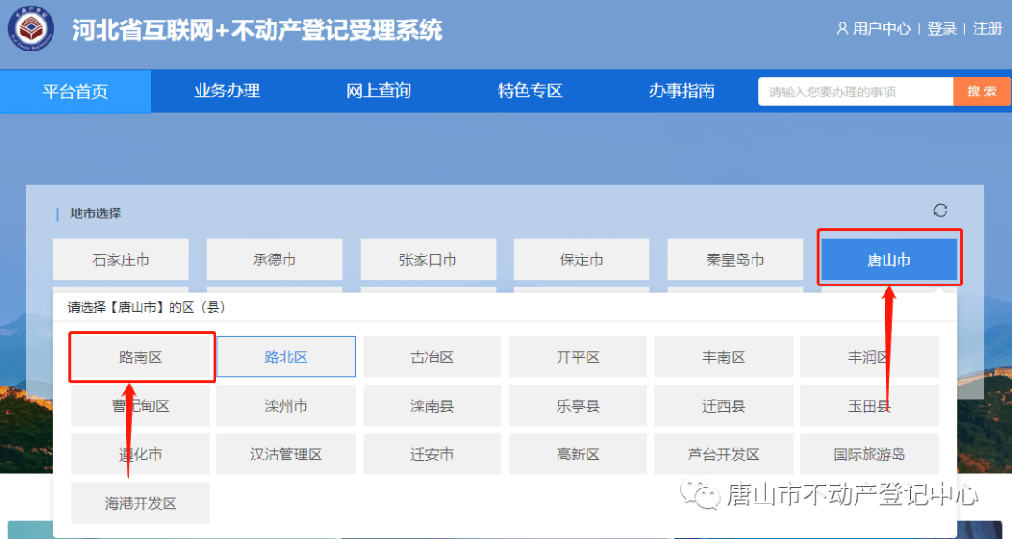Expand districts for 承德市
The height and width of the screenshot is (539, 1012).
(x=275, y=258)
